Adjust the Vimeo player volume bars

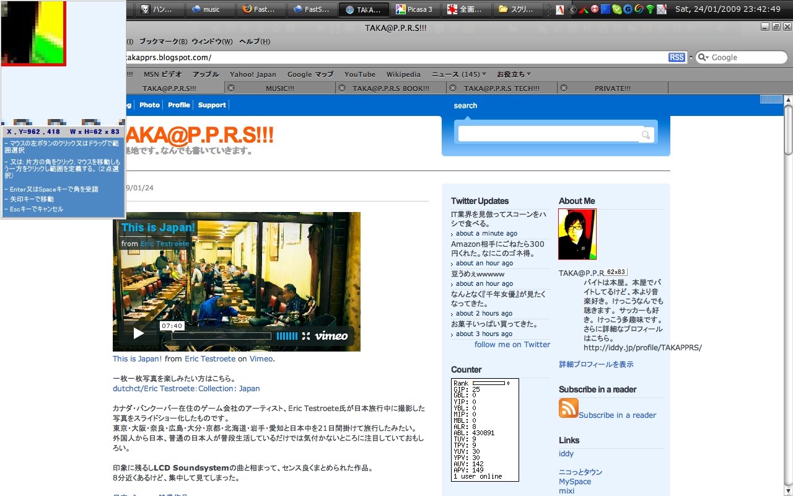click(287, 336)
